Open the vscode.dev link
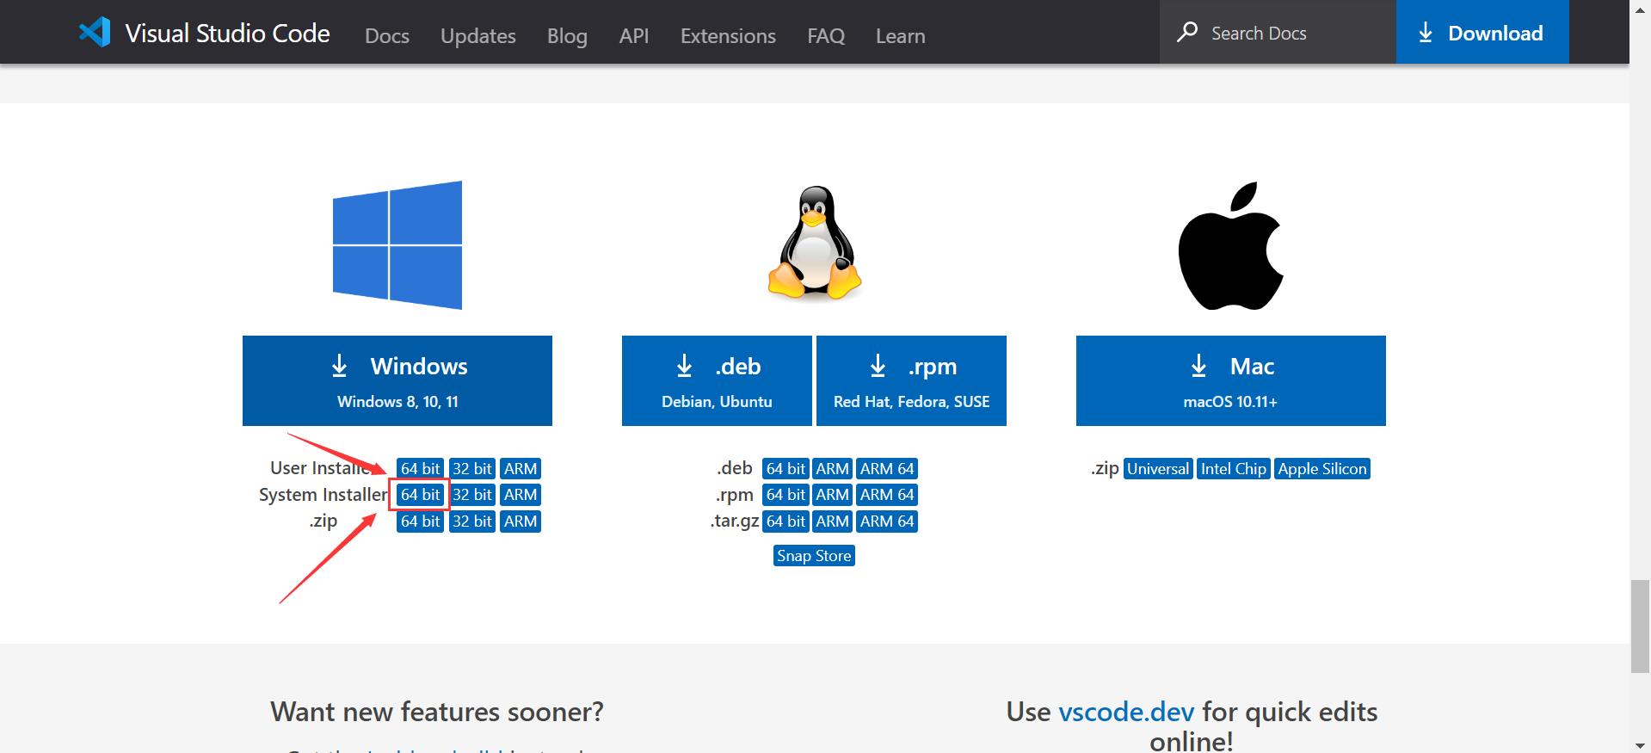This screenshot has height=753, width=1651. click(x=1126, y=712)
